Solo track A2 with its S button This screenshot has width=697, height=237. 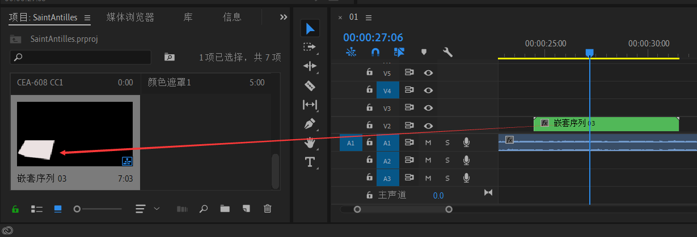[447, 161]
